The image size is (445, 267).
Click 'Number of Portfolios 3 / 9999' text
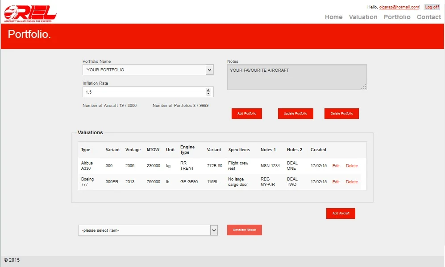click(180, 106)
